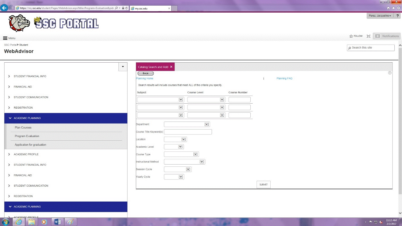Close the Catalog Search and Add tab

pyautogui.click(x=171, y=67)
